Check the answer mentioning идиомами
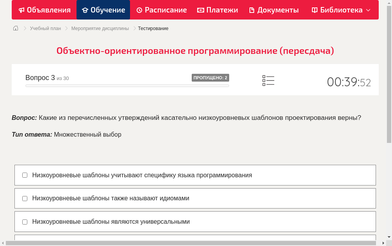The height and width of the screenshot is (246, 392). [x=25, y=198]
